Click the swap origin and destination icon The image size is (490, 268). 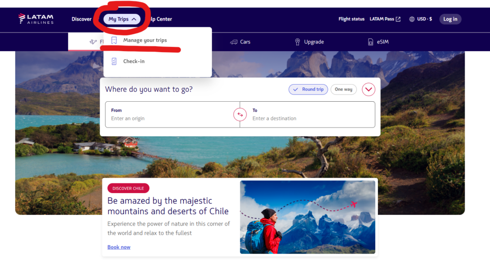(x=240, y=115)
